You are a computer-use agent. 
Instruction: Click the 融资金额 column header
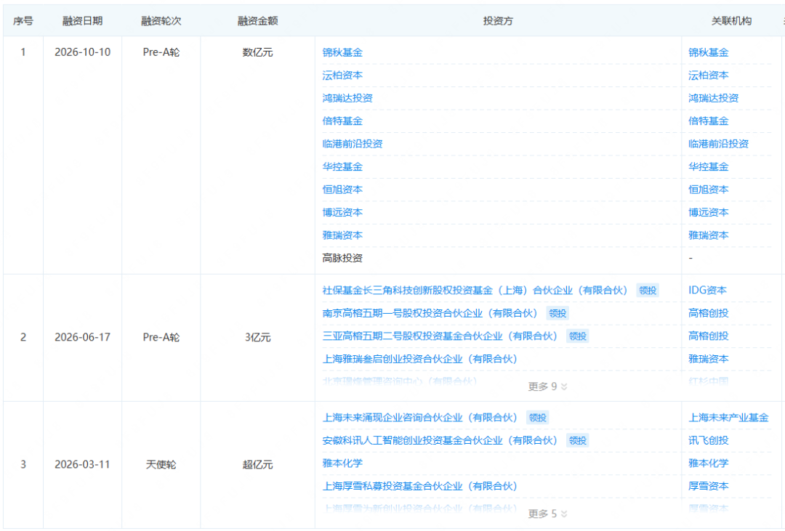tap(258, 21)
